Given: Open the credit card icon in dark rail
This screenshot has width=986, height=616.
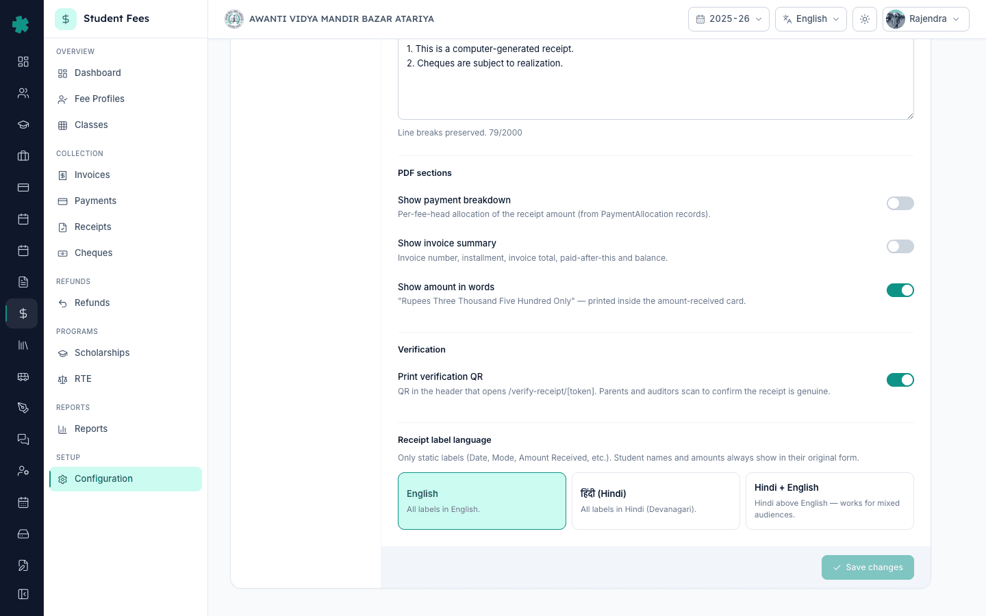Looking at the screenshot, I should [23, 188].
